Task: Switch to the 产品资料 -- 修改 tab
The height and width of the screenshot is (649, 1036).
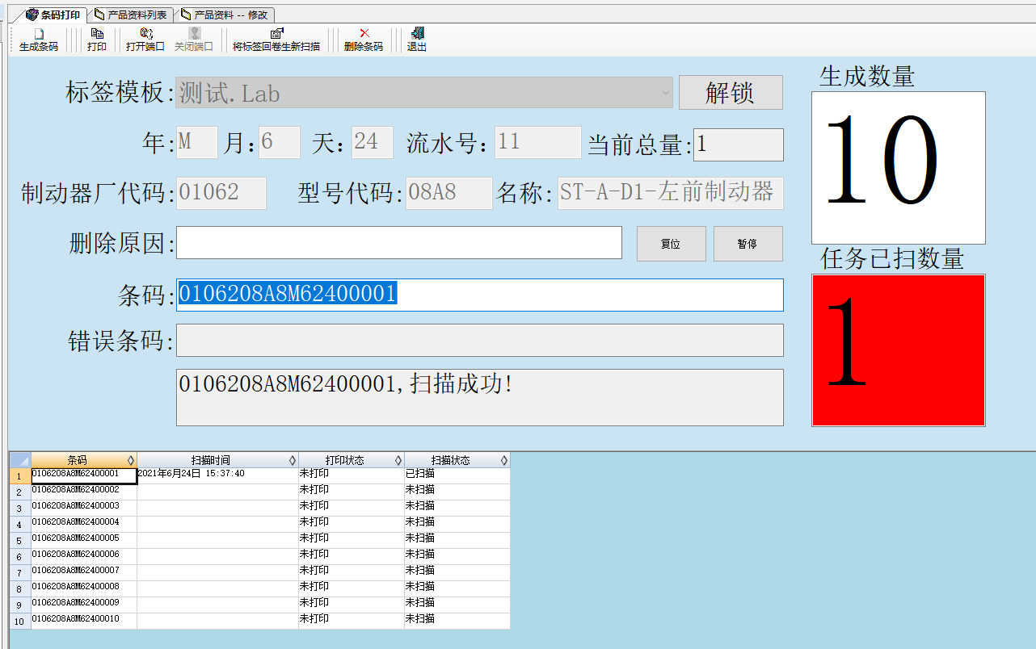Action: pyautogui.click(x=224, y=15)
